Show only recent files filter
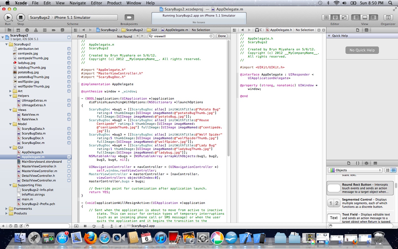The width and height of the screenshot is (398, 249). [x=11, y=226]
